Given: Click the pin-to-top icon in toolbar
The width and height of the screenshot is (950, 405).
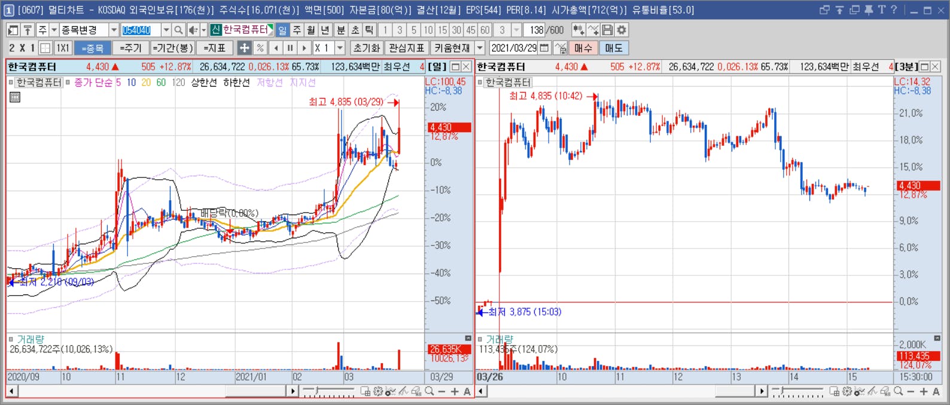Looking at the screenshot, I should click(28, 30).
